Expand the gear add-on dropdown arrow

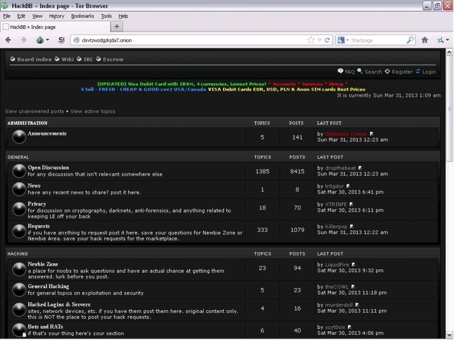point(448,40)
